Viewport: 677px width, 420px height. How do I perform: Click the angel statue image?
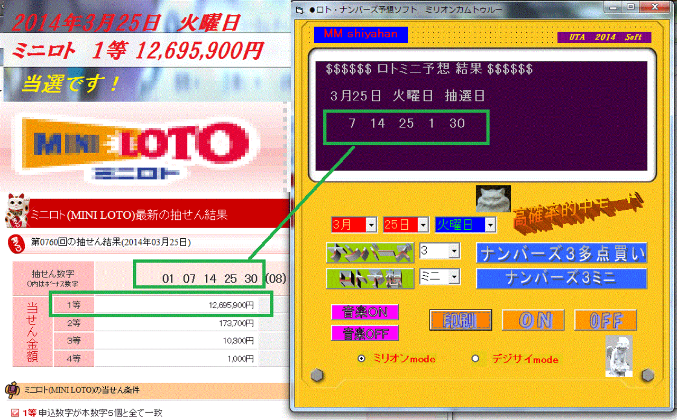tap(619, 356)
